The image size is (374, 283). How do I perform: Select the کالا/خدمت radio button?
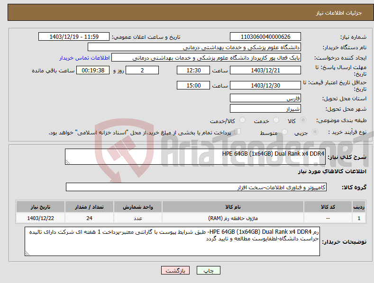242,120
